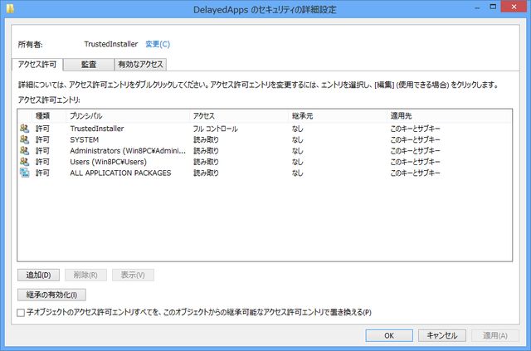
Task: Sort by the 継承元 column header
Action: click(x=302, y=116)
